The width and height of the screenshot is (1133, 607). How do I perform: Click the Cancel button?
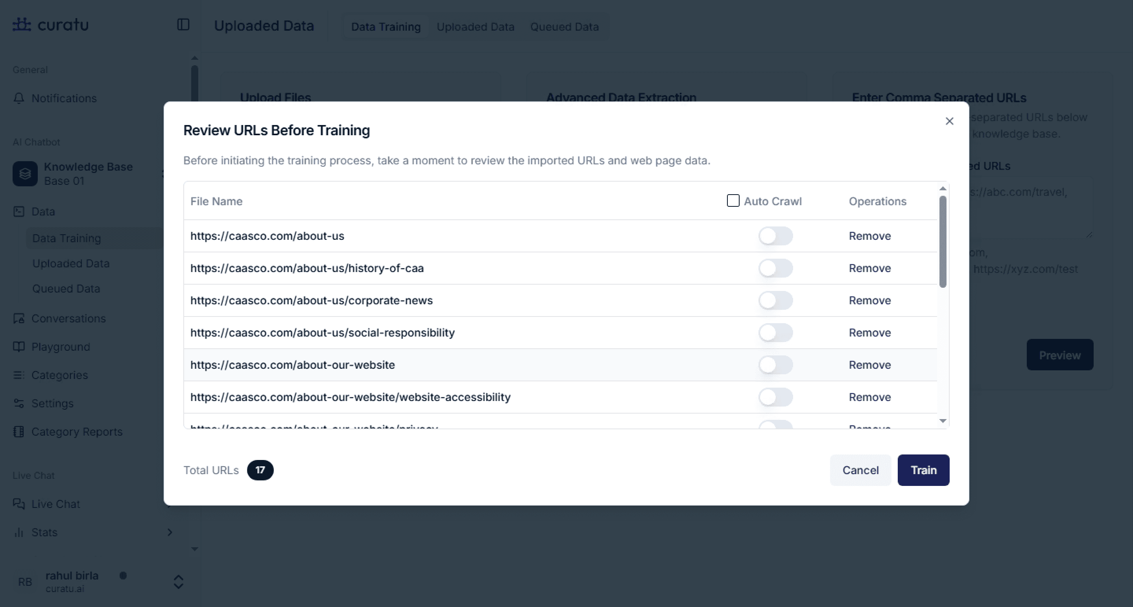860,470
